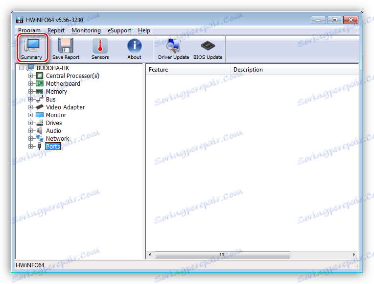
Task: Close the HWiNFO64 window
Action: pyautogui.click(x=351, y=20)
